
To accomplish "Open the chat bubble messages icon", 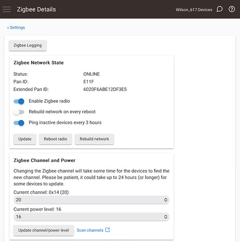I will [220, 9].
